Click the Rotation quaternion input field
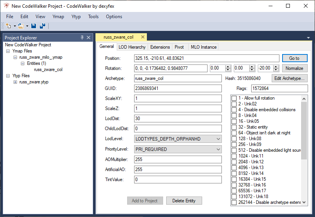The image size is (315, 217). pos(171,68)
